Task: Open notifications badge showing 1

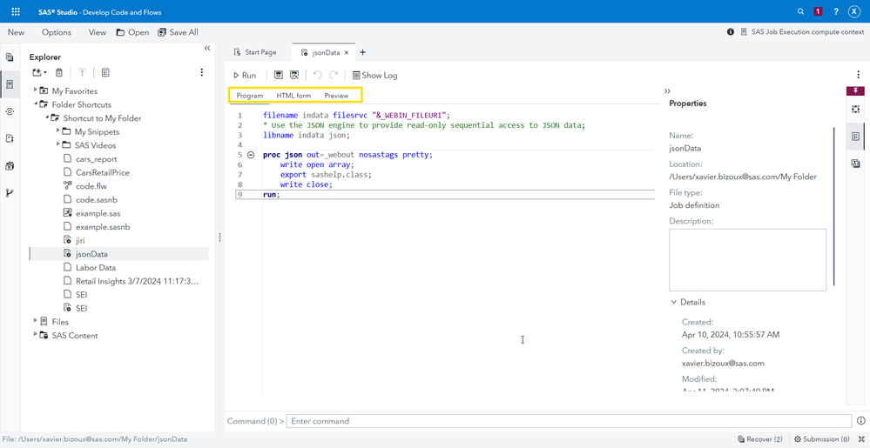Action: pos(818,11)
